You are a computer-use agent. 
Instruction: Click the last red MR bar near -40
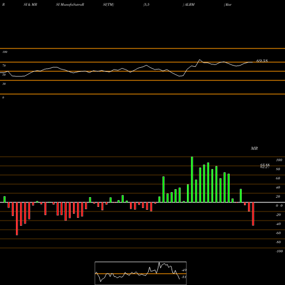pyautogui.click(x=253, y=214)
